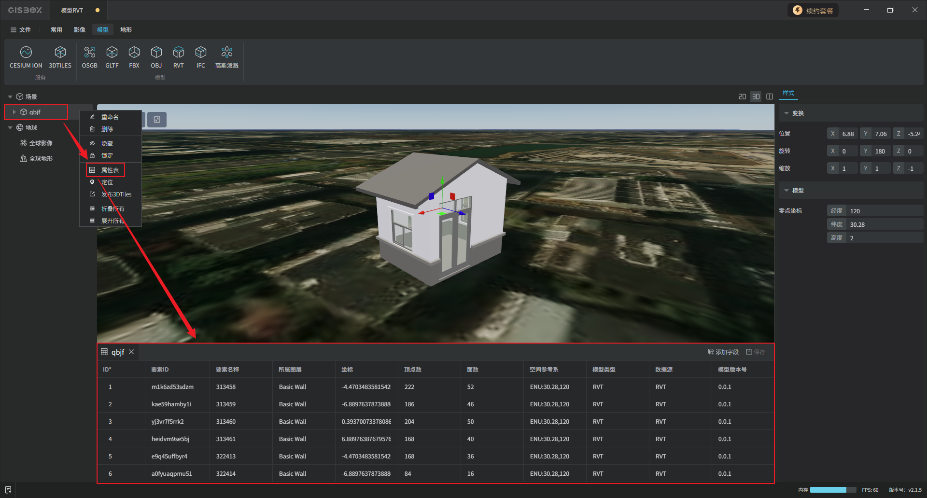Collapse the 变换 panel section

coord(787,113)
